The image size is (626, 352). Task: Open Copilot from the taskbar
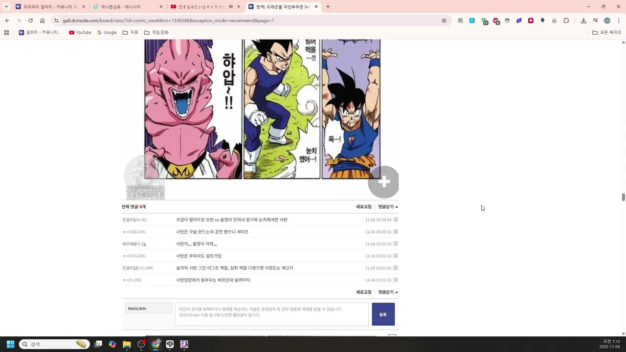(x=112, y=344)
